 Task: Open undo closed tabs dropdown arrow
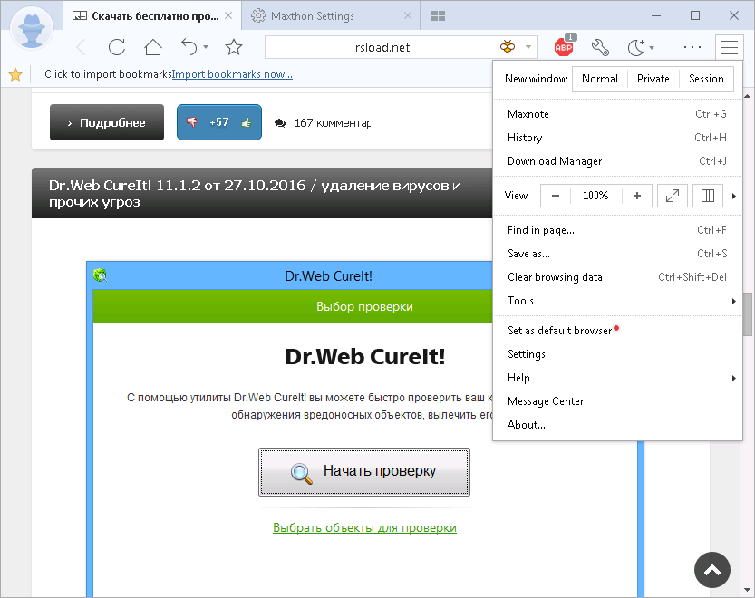tap(206, 47)
